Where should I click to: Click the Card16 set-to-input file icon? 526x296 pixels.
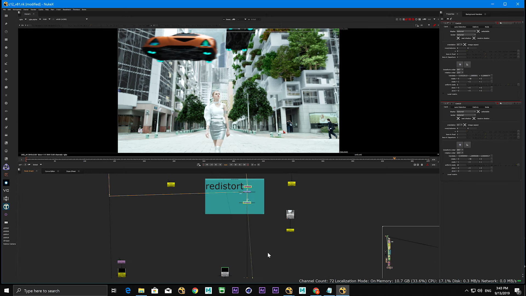(460, 65)
